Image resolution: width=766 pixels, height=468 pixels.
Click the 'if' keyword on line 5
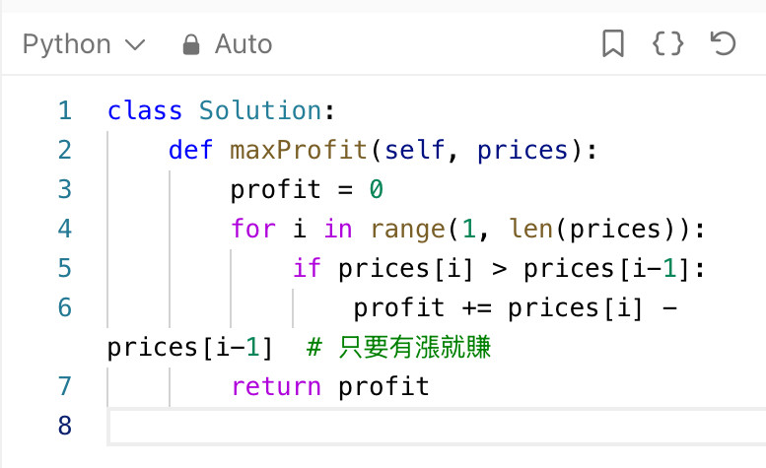(307, 268)
